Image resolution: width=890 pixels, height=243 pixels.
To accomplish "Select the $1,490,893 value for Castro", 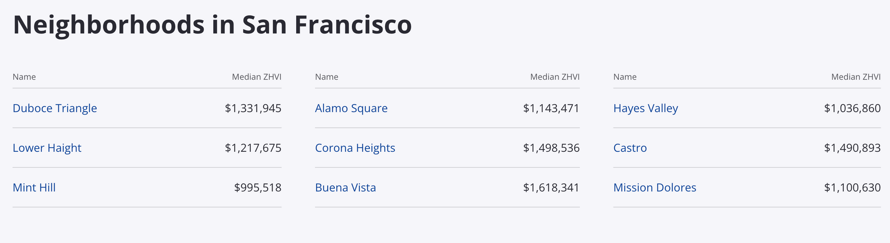I will click(852, 148).
